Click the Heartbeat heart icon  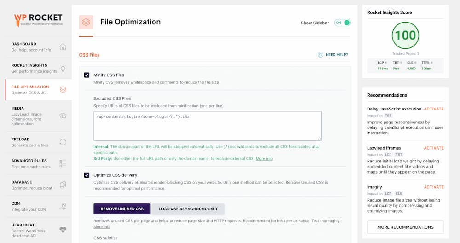(x=63, y=230)
